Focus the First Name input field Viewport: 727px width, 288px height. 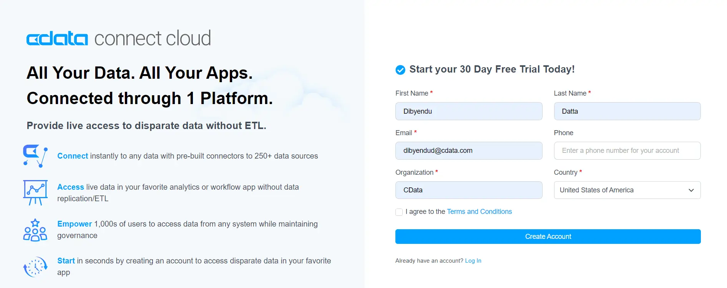(468, 111)
